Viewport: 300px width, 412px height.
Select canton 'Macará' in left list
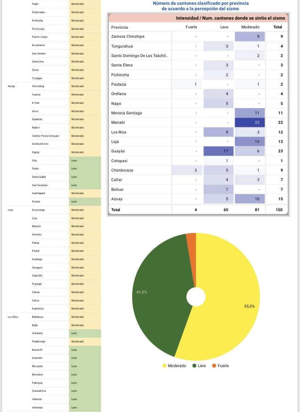point(36,226)
